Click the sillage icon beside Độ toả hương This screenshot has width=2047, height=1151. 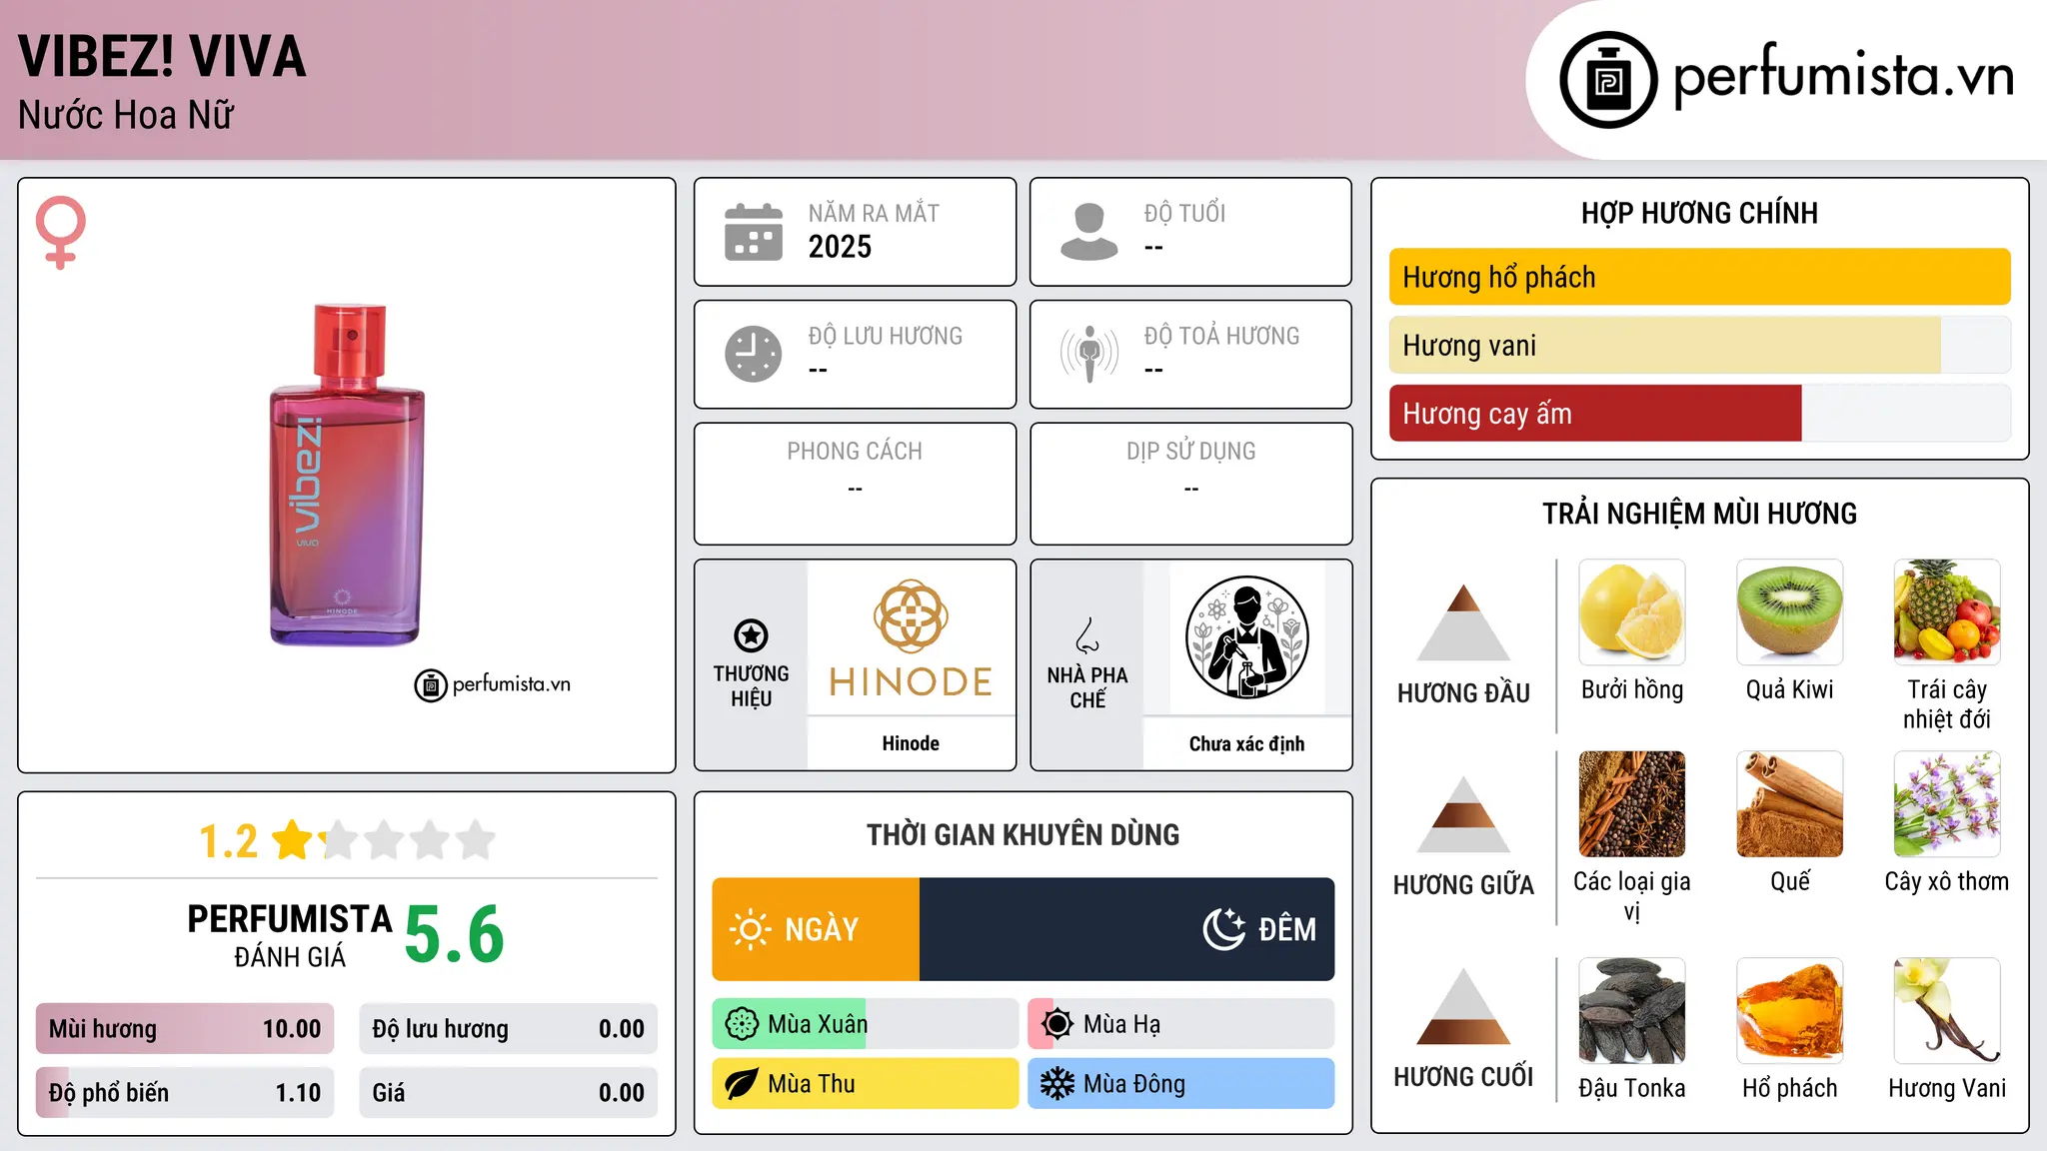click(1089, 354)
